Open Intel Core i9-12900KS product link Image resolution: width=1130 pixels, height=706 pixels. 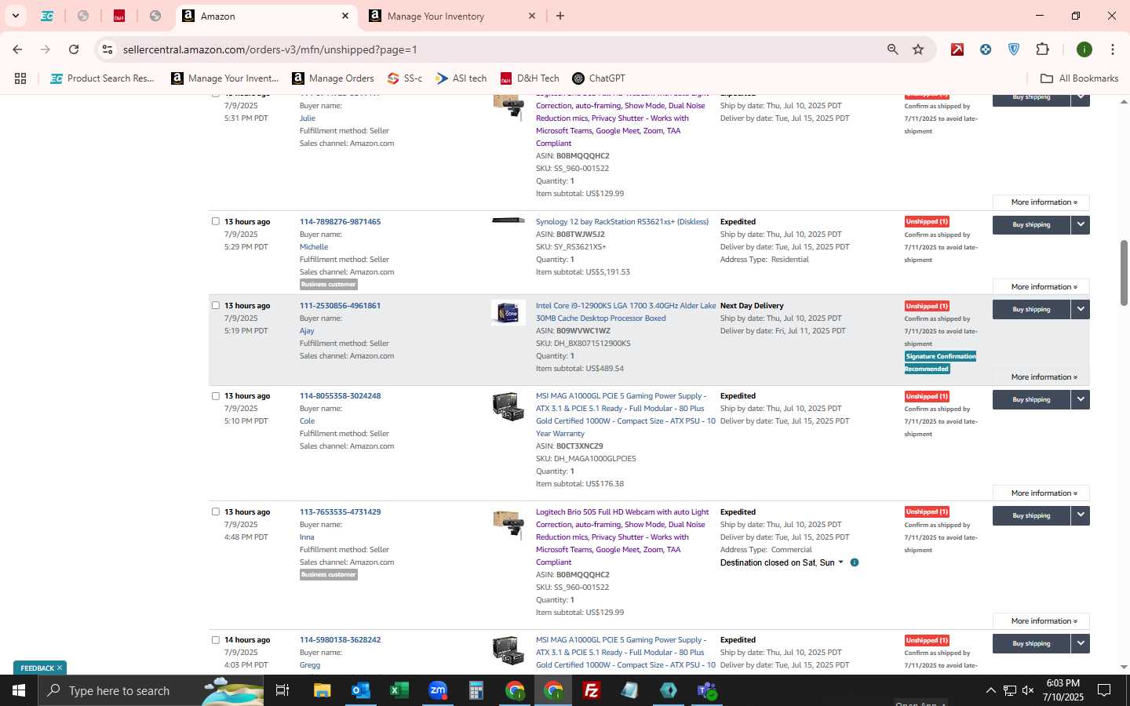coord(625,312)
